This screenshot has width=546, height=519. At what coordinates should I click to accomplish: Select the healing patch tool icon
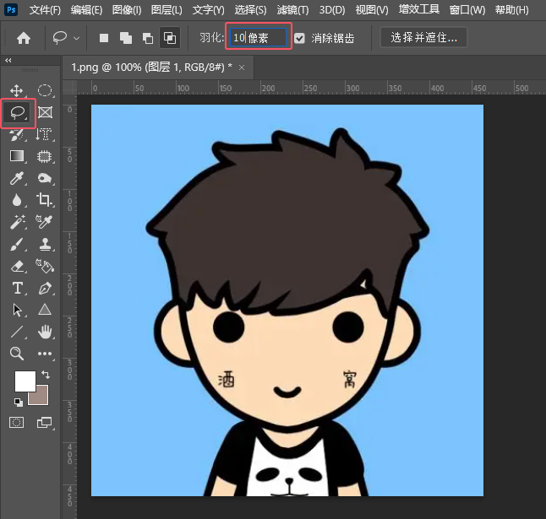coord(44,178)
